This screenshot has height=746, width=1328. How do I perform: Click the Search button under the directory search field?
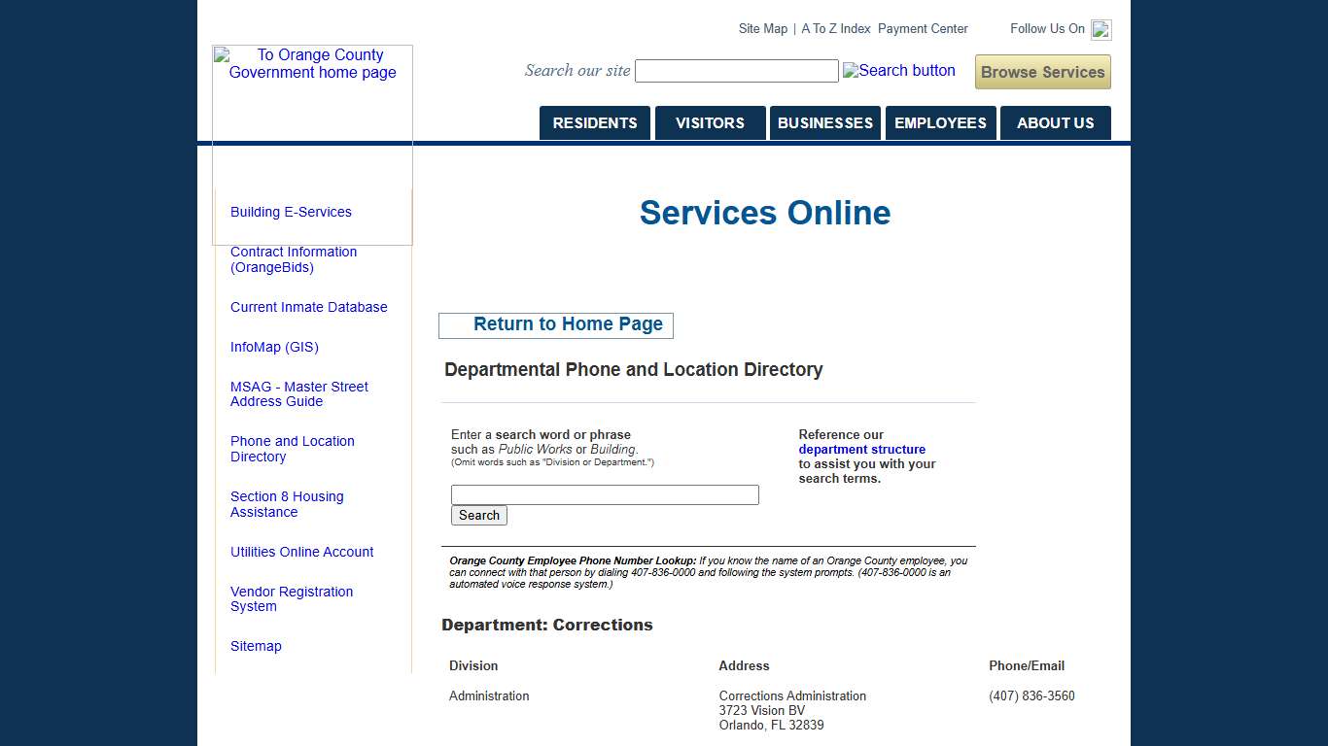(478, 515)
